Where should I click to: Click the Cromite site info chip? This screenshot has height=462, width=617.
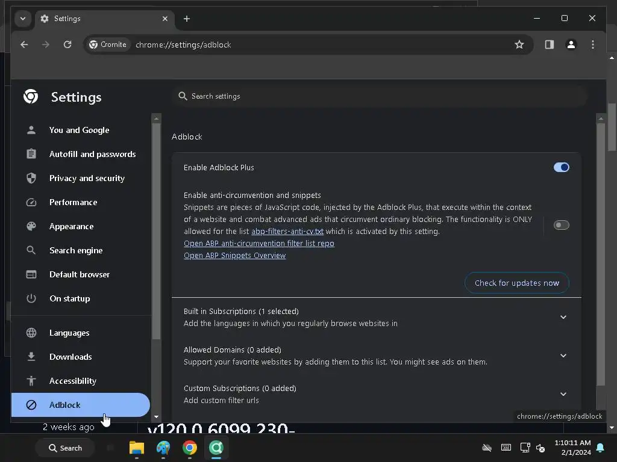coord(108,45)
